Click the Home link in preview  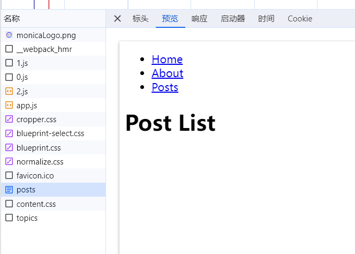pos(167,59)
